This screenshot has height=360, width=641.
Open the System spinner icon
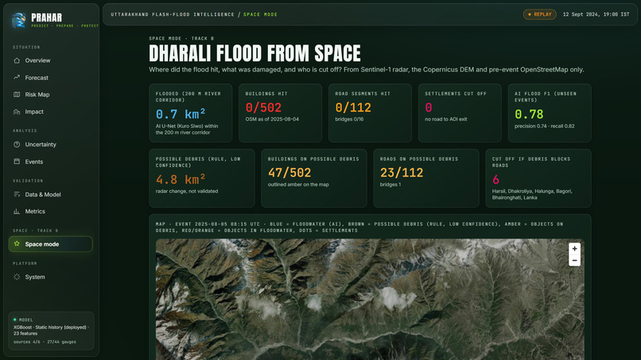coord(17,277)
